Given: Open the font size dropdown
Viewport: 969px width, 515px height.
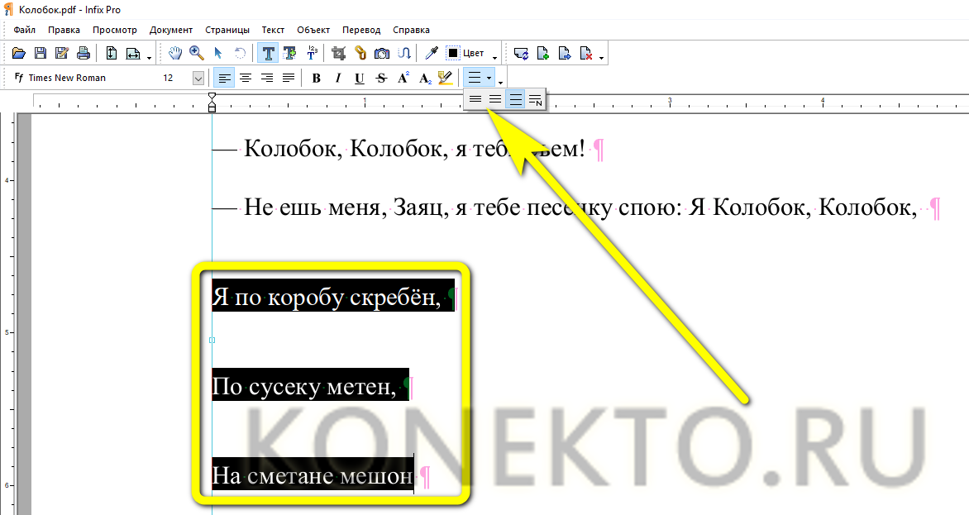Looking at the screenshot, I should point(198,78).
